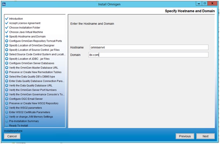The height and width of the screenshot is (144, 220).
Task: Minimize the Install Omnigen window
Action: [x=199, y=4]
